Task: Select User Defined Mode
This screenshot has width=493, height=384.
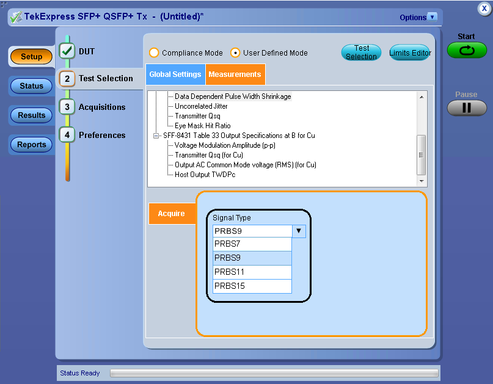Action: [235, 53]
